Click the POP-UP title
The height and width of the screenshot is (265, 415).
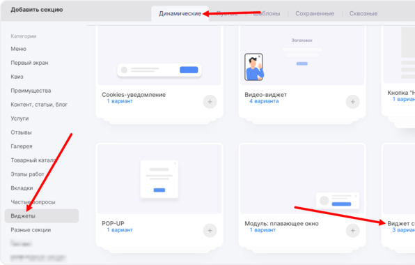tap(113, 223)
